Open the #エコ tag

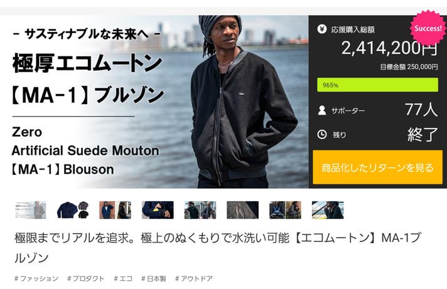123,278
